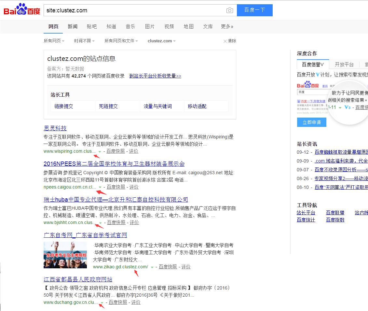
Task: Switch to the 图片 images tab
Action: coord(150,27)
